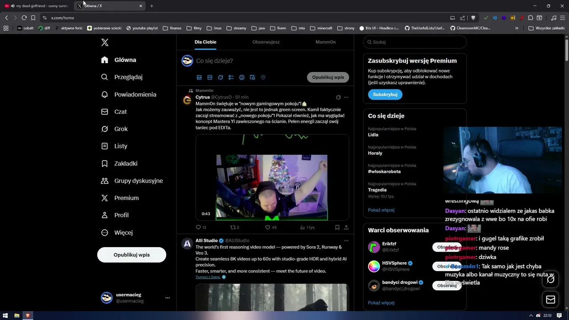
Task: View analytics of the Cytrus post
Action: [308, 227]
